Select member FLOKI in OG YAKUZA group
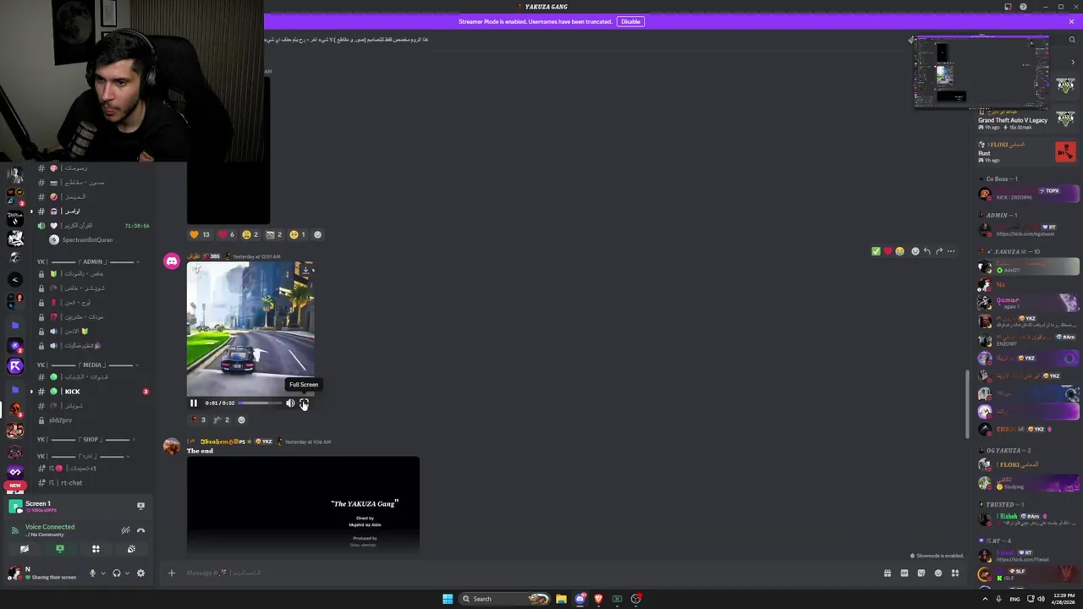This screenshot has height=609, width=1083. [x=1028, y=464]
